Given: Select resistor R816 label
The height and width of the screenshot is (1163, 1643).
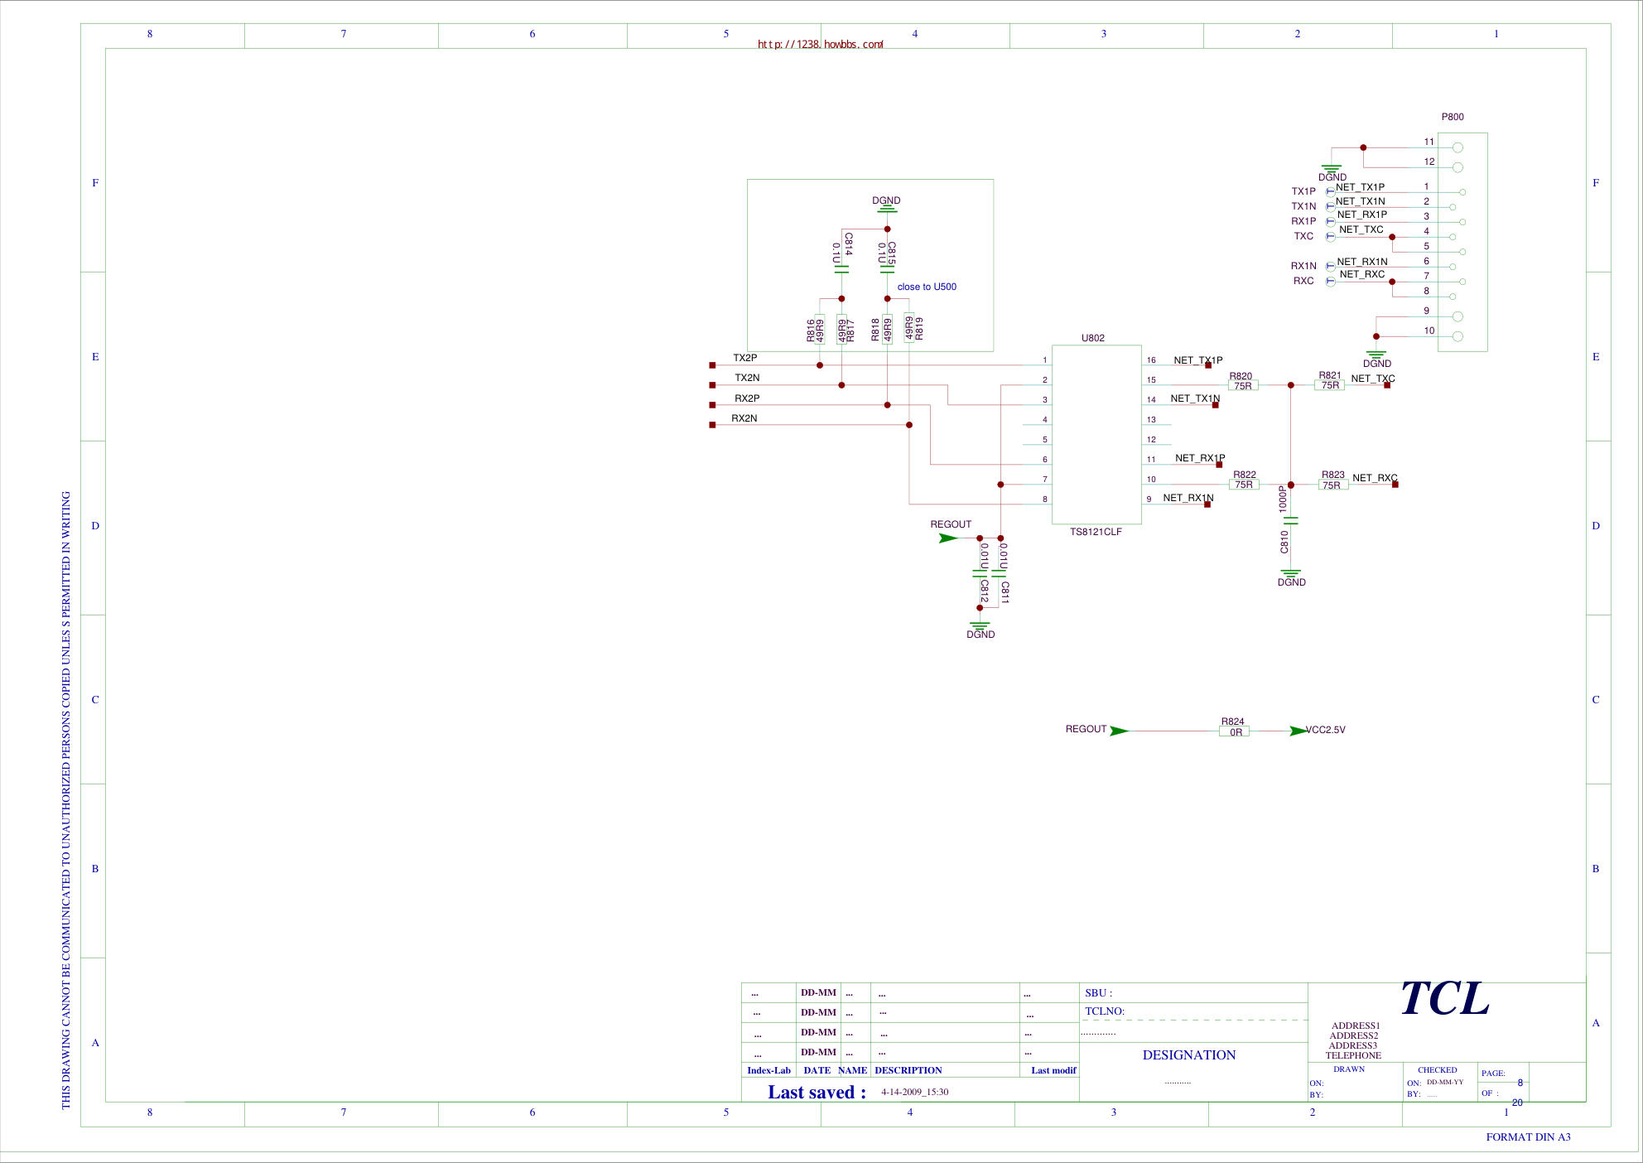Looking at the screenshot, I should coord(811,331).
